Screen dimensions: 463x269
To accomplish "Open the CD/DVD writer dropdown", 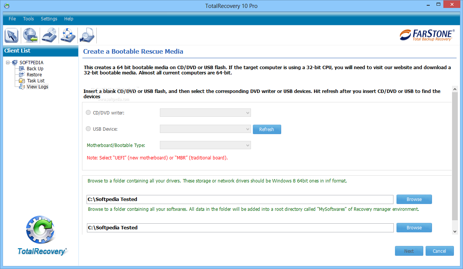I will pos(205,113).
